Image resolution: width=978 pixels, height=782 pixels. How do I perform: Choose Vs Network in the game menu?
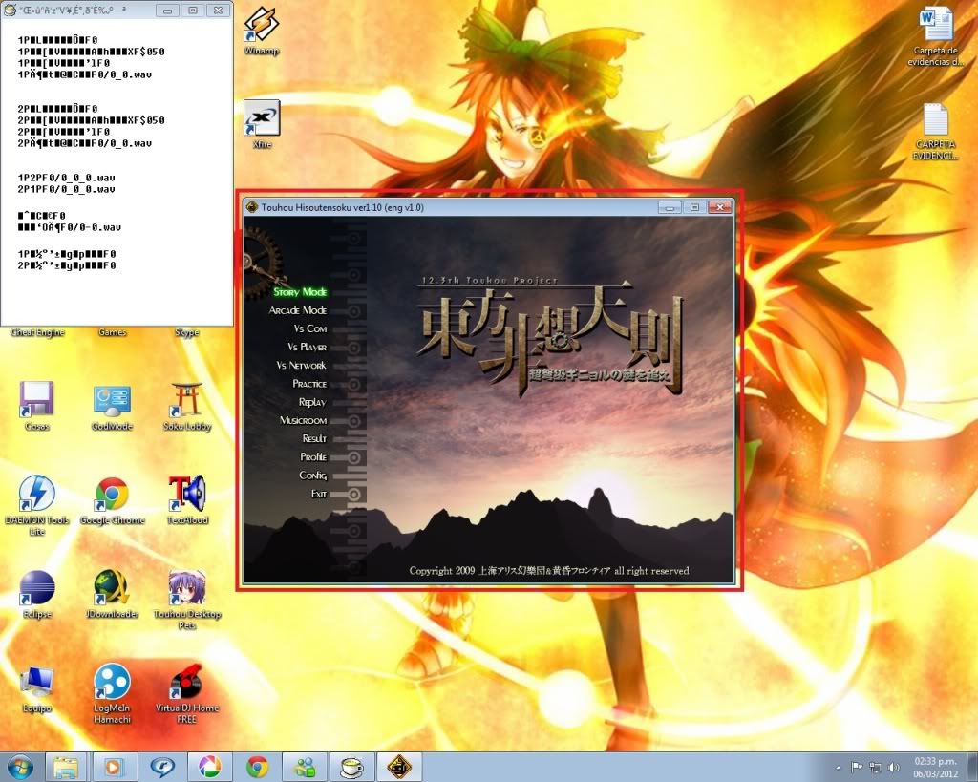tap(301, 366)
